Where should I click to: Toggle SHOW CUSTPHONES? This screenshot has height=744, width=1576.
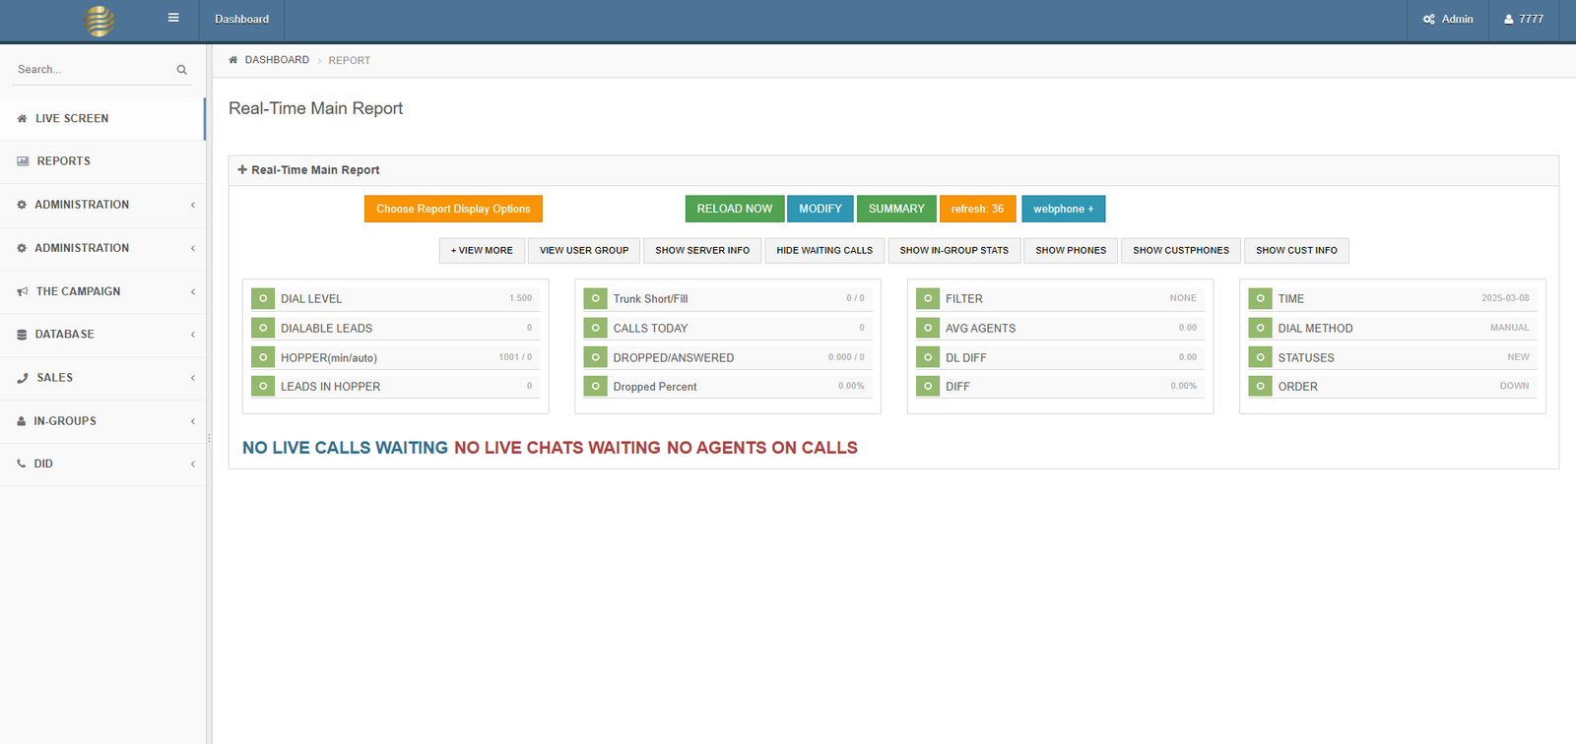1181,250
